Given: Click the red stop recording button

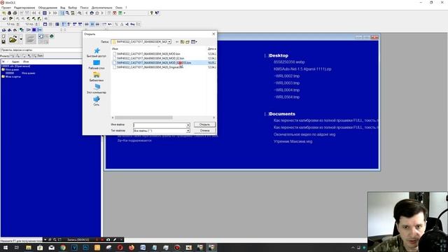Looking at the screenshot, I should [102, 239].
